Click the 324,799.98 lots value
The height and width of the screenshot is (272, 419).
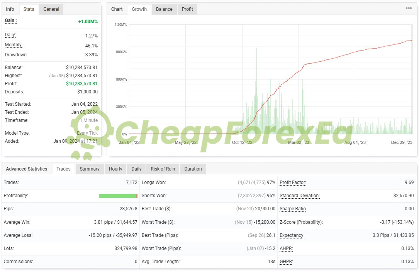click(x=126, y=248)
